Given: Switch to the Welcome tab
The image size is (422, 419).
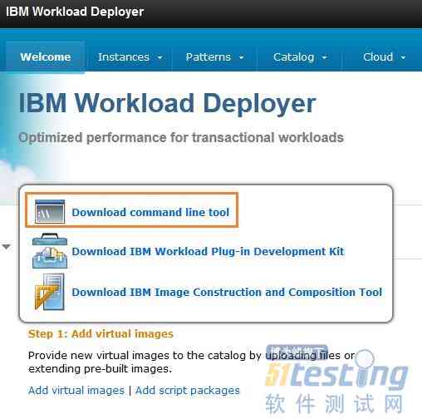Looking at the screenshot, I should point(46,57).
